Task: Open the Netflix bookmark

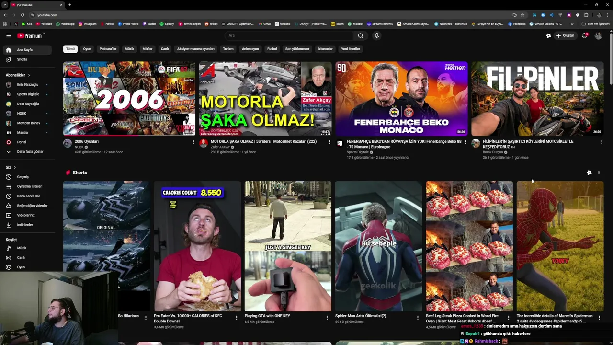Action: [x=107, y=24]
